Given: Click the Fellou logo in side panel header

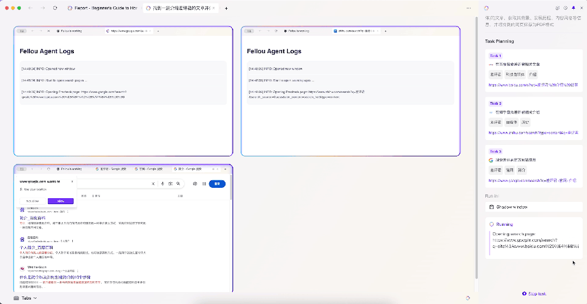Looking at the screenshot, I should pyautogui.click(x=486, y=8).
